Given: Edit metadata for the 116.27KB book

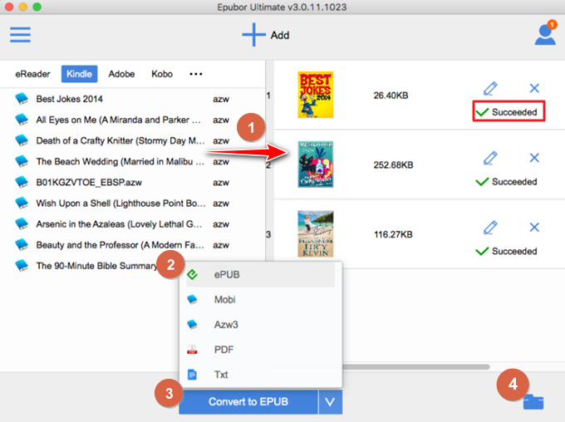Looking at the screenshot, I should 490,228.
